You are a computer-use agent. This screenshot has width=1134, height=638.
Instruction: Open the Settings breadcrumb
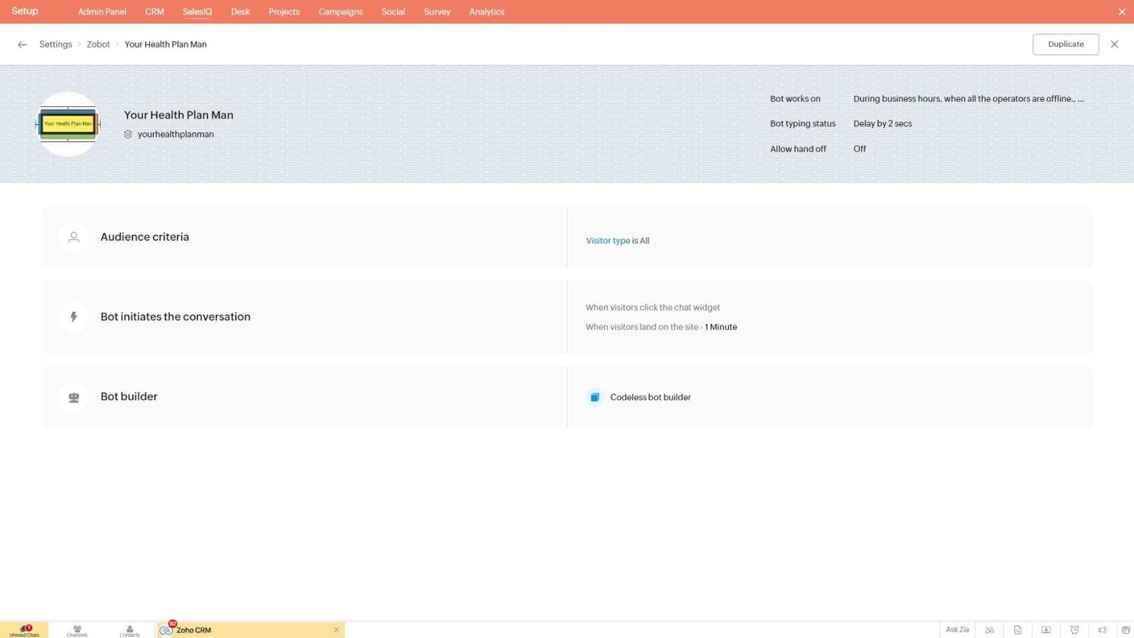click(x=55, y=44)
